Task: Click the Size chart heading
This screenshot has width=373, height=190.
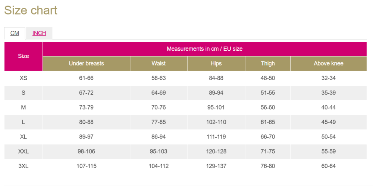Action: pos(31,10)
